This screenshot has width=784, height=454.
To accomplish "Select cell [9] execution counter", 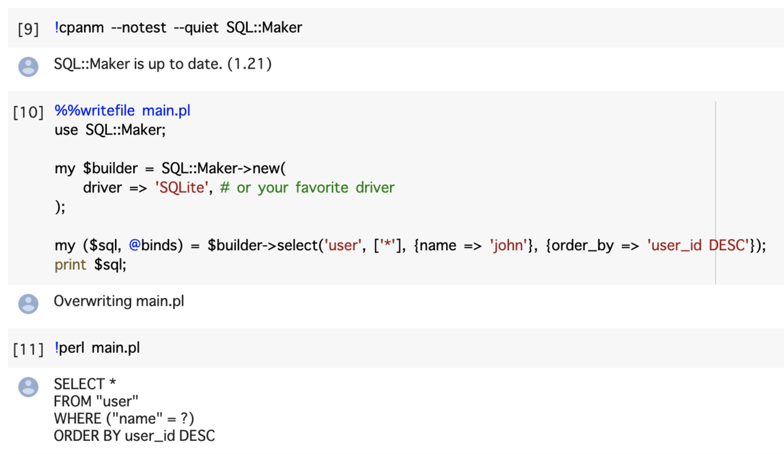I will click(28, 29).
